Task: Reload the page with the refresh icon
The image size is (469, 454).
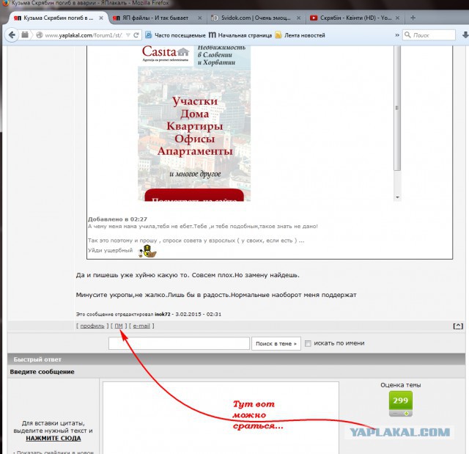Action: point(136,34)
